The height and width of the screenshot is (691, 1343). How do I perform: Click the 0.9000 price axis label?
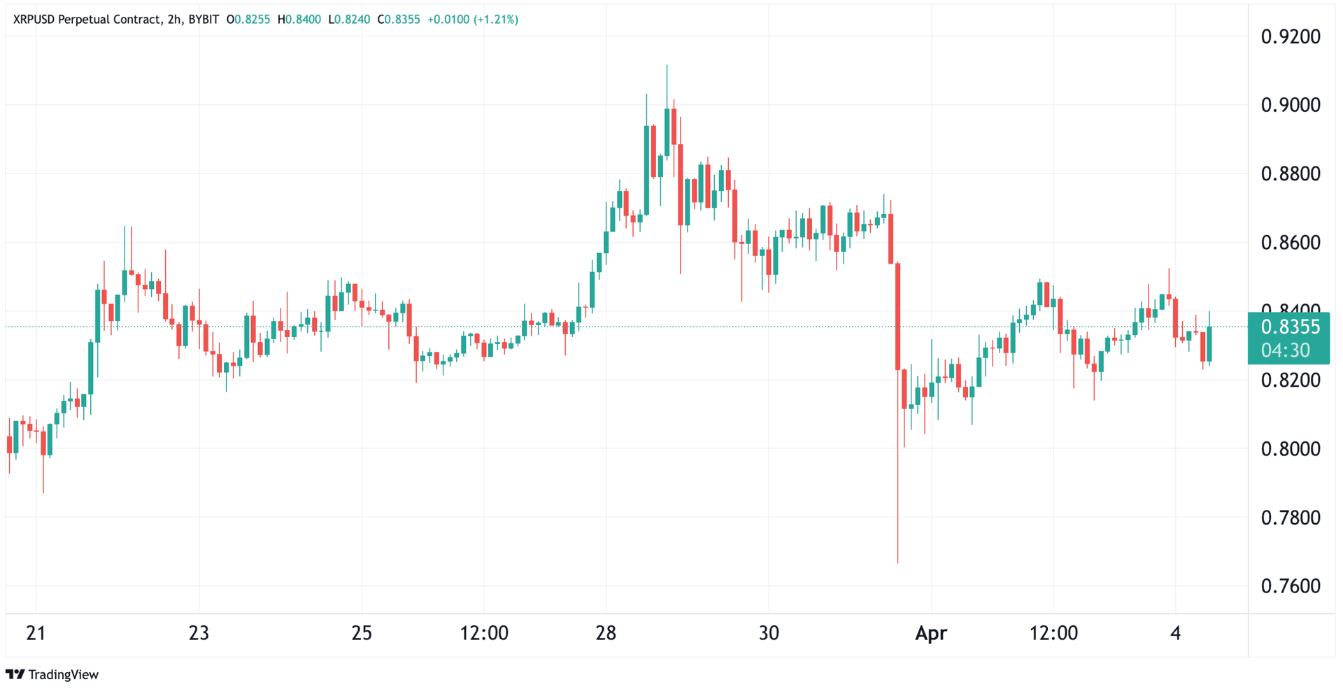click(x=1290, y=105)
